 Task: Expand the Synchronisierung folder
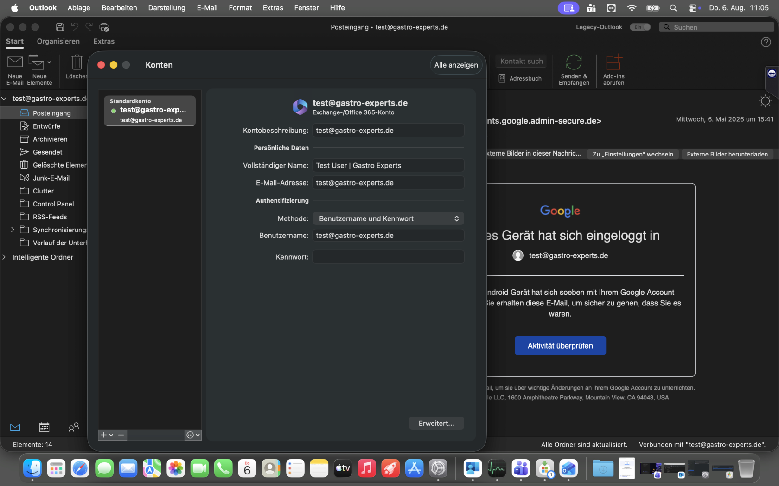[x=13, y=230]
